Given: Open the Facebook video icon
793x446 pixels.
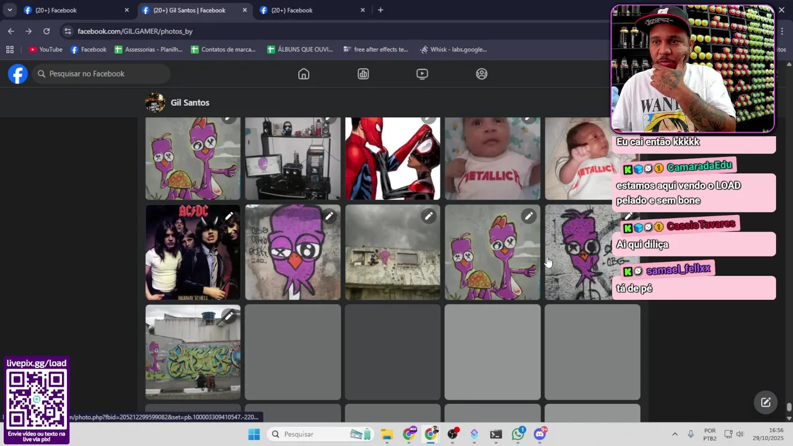Looking at the screenshot, I should click(x=422, y=74).
